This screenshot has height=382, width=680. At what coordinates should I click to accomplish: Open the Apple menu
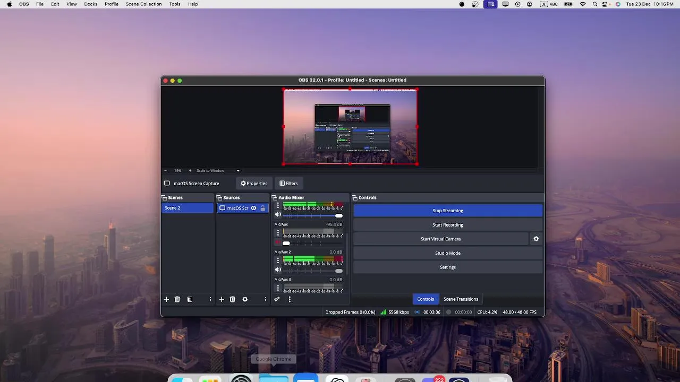9,4
